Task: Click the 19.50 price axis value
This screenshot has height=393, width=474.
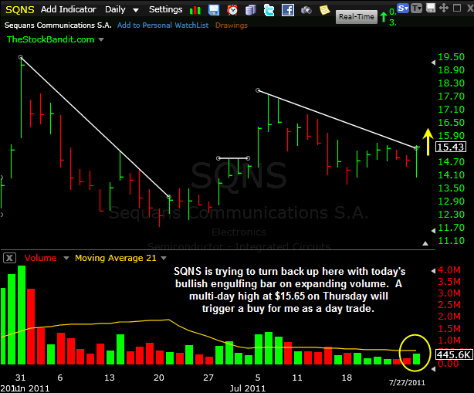Action: 451,57
